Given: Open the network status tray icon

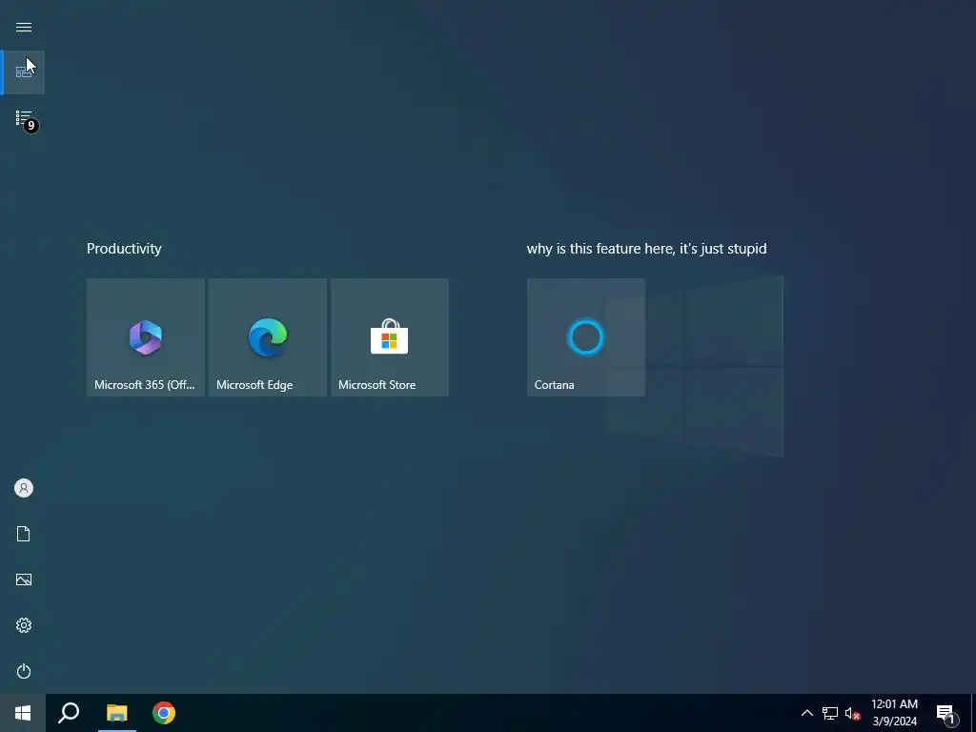Looking at the screenshot, I should [830, 713].
